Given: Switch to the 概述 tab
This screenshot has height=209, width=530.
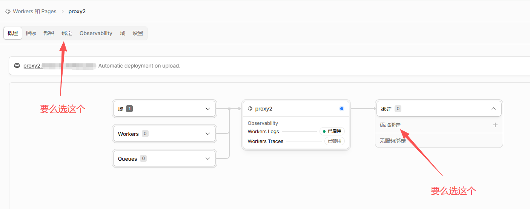Looking at the screenshot, I should (x=13, y=33).
